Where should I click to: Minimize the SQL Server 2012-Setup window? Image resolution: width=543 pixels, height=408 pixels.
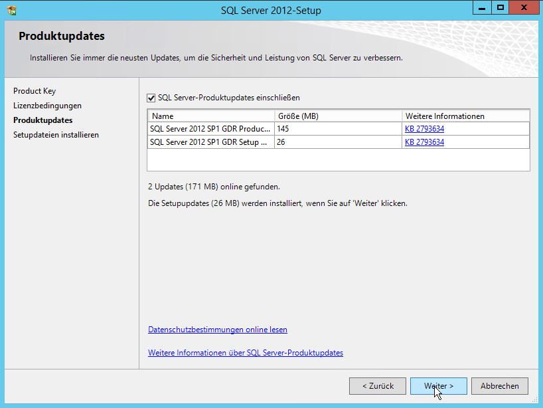483,8
